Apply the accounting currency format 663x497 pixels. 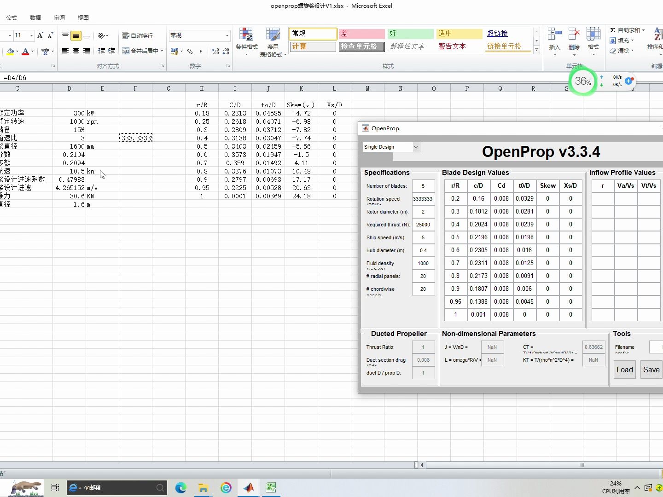[174, 51]
